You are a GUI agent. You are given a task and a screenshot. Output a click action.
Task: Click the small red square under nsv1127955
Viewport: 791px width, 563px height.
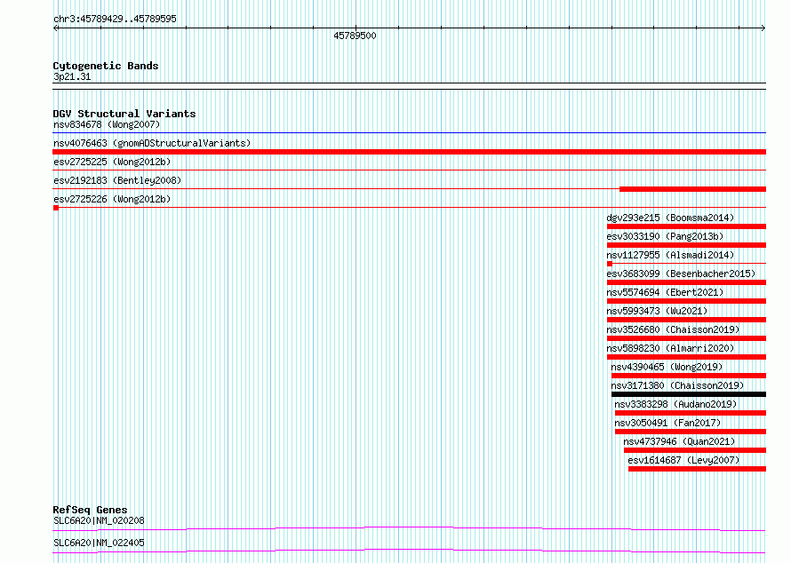(x=610, y=264)
